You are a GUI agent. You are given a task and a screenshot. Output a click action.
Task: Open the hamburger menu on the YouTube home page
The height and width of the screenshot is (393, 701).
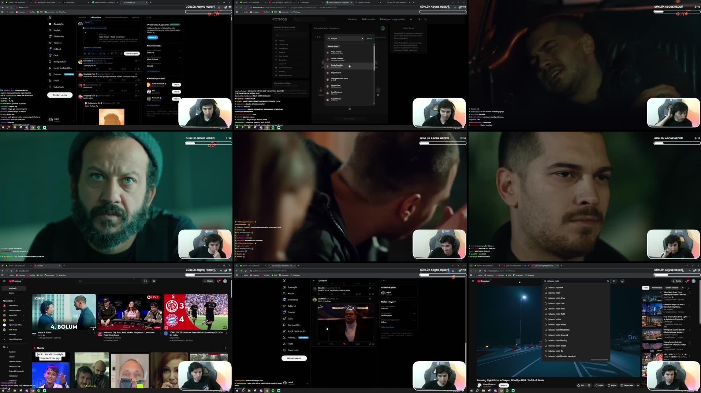4,281
